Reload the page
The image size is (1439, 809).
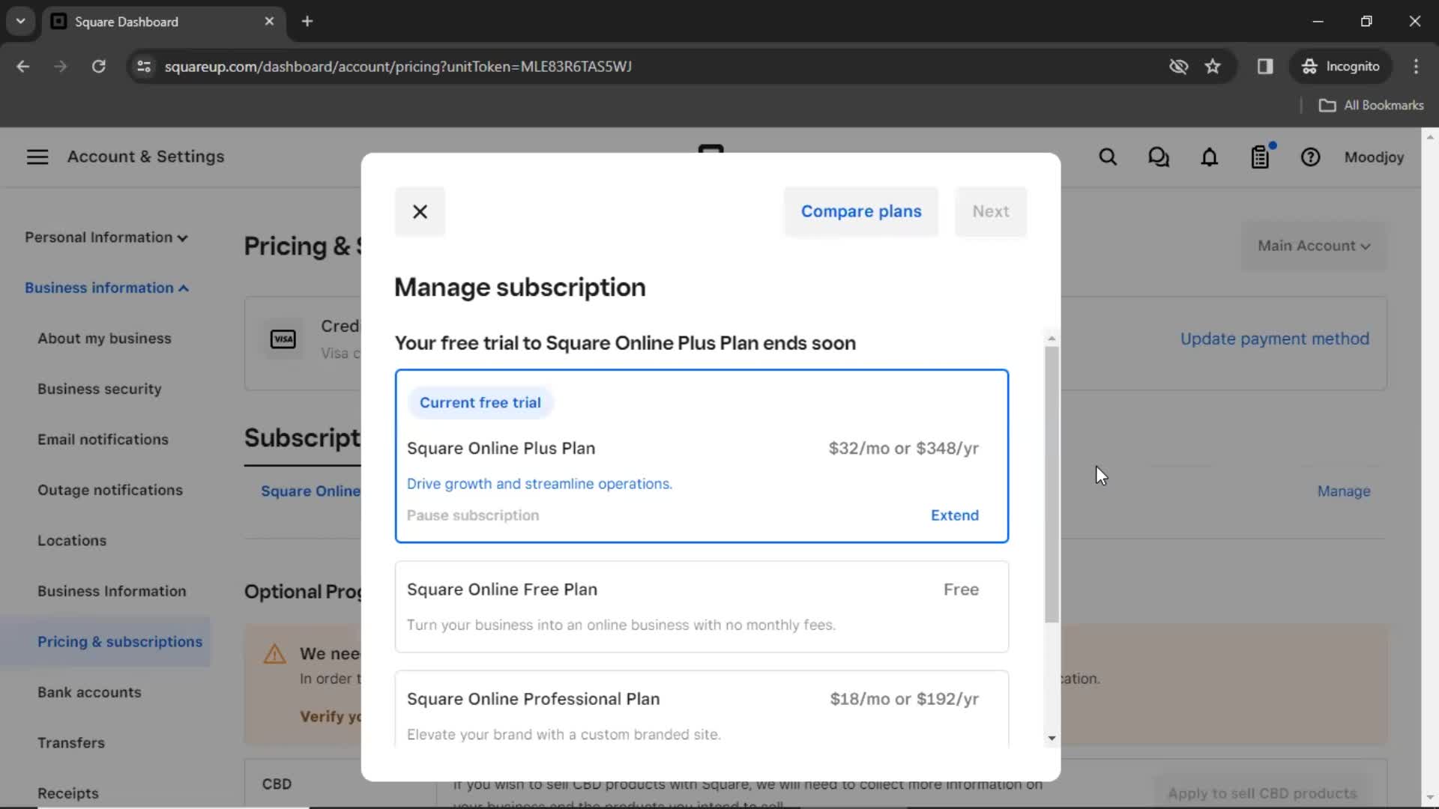point(98,67)
